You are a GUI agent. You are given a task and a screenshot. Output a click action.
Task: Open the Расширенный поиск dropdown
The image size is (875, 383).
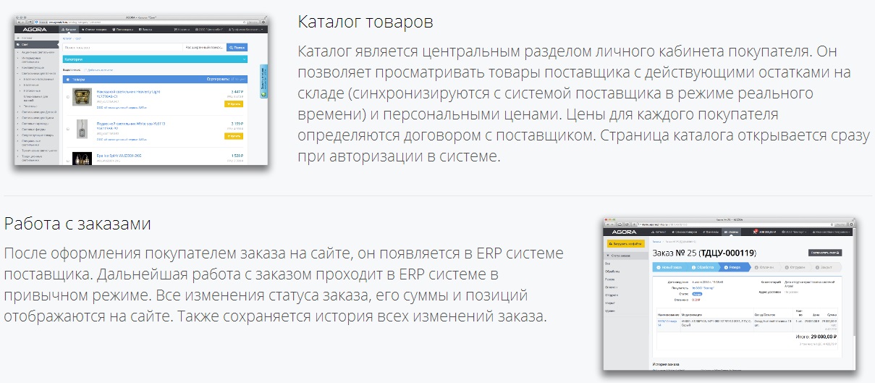pos(205,47)
